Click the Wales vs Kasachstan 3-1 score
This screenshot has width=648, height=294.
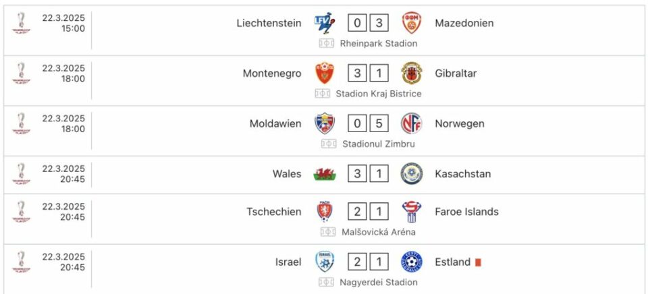click(x=369, y=174)
